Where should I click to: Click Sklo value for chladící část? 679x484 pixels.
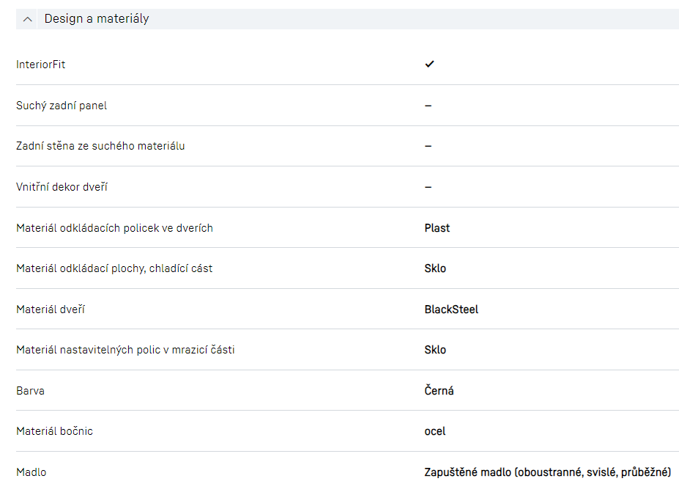435,268
